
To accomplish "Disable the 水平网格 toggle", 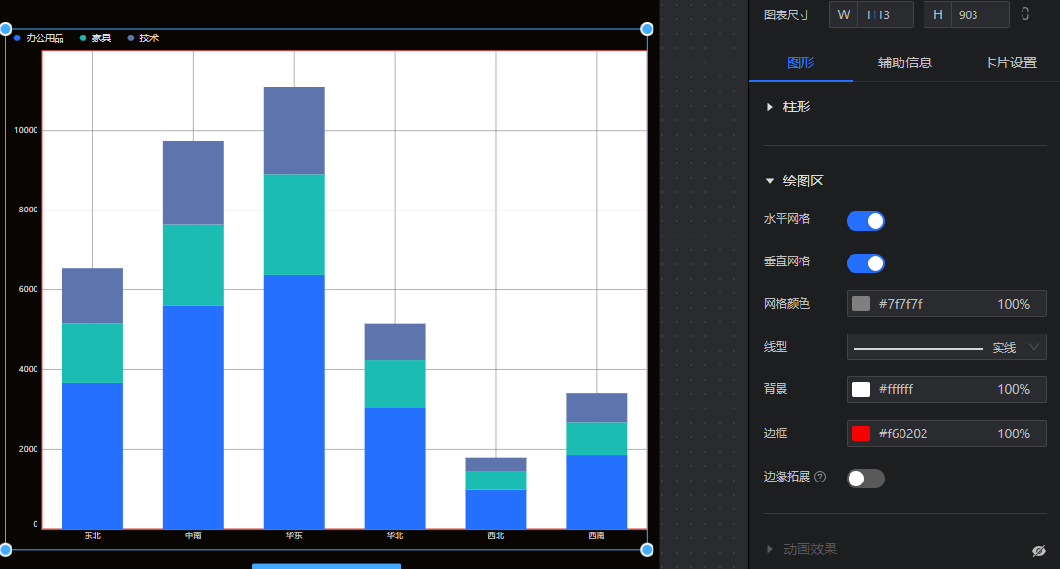I will 865,221.
